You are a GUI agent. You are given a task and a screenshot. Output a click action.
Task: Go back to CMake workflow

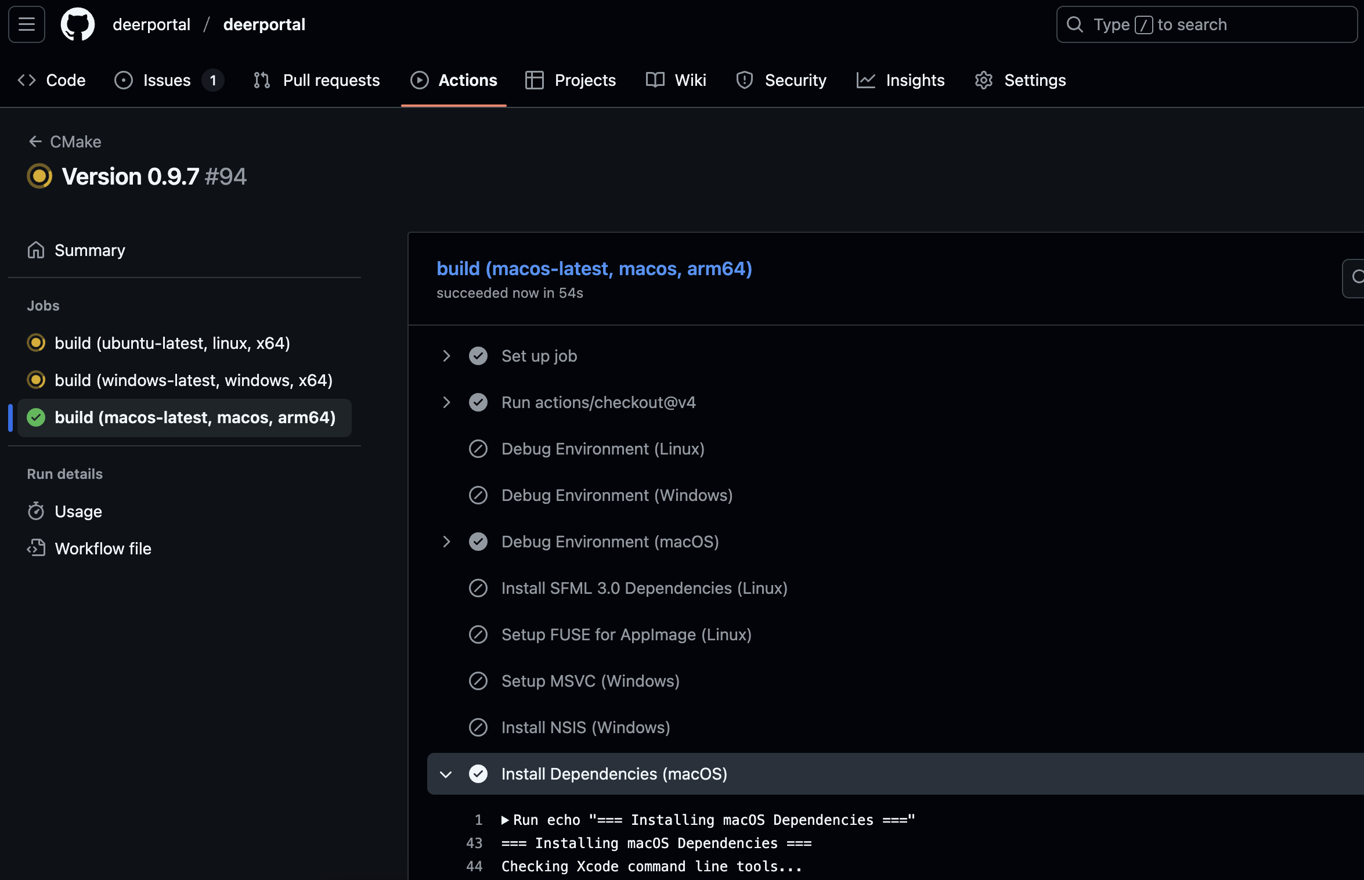pyautogui.click(x=65, y=142)
